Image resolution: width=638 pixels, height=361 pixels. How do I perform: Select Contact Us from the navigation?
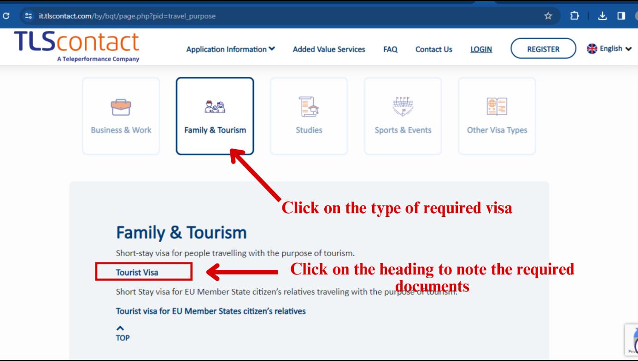433,49
